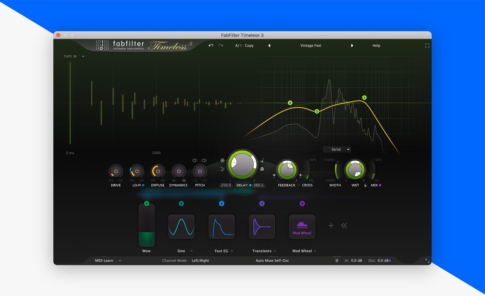Click the purple dot next to Out level

tap(390, 261)
